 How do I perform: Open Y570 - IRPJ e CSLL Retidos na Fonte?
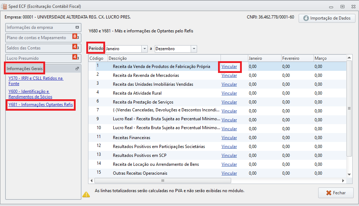pyautogui.click(x=36, y=81)
